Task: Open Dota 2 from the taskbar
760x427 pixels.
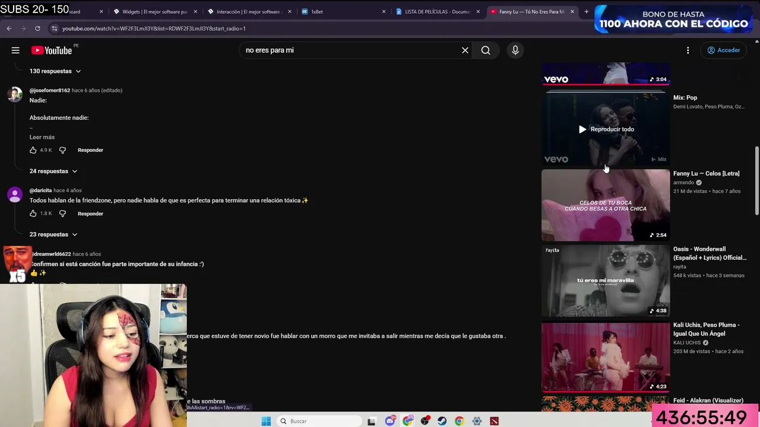Action: (494, 421)
